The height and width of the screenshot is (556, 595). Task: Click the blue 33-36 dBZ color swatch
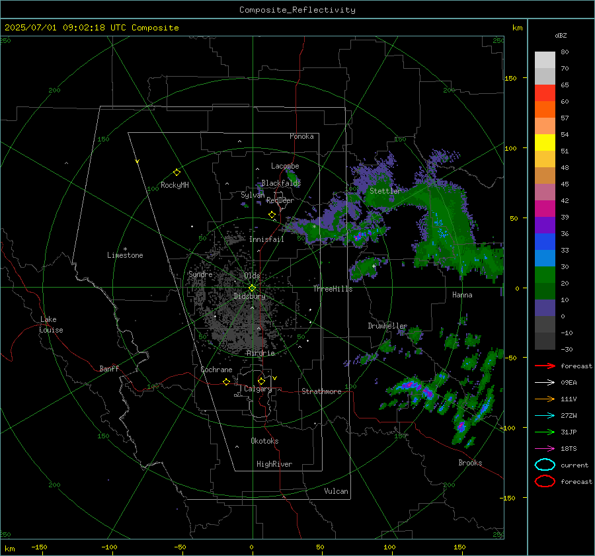545,242
